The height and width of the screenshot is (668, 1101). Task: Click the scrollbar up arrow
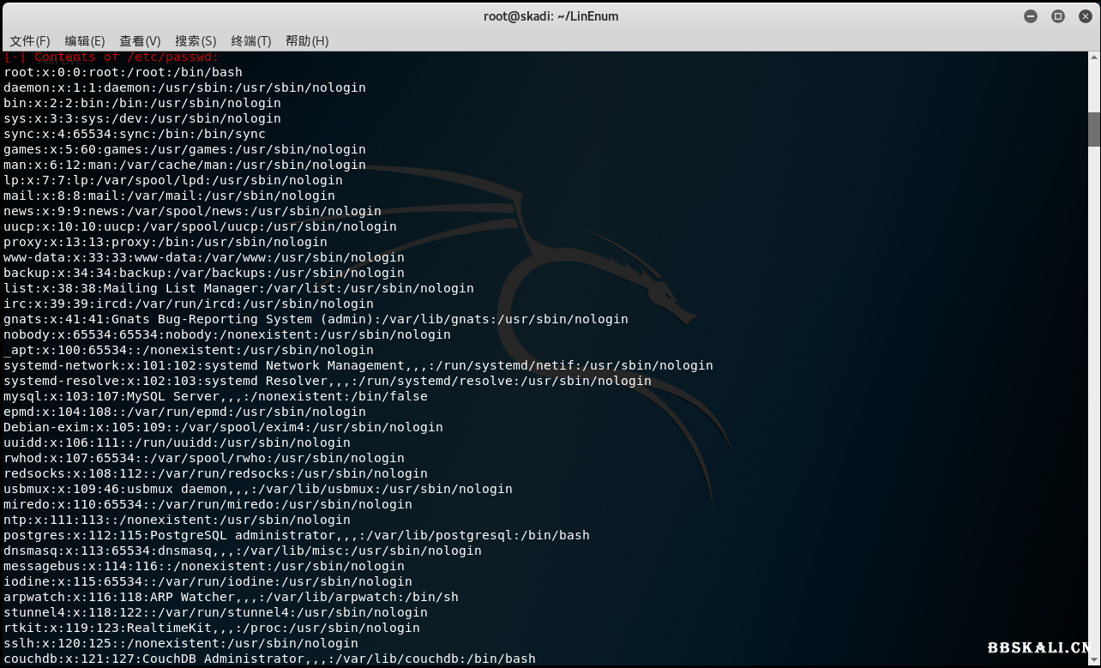tap(1094, 58)
